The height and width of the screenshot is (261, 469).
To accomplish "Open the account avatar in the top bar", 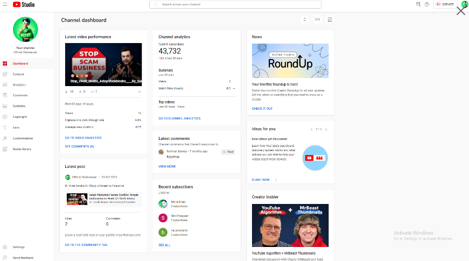I will 464,4.
